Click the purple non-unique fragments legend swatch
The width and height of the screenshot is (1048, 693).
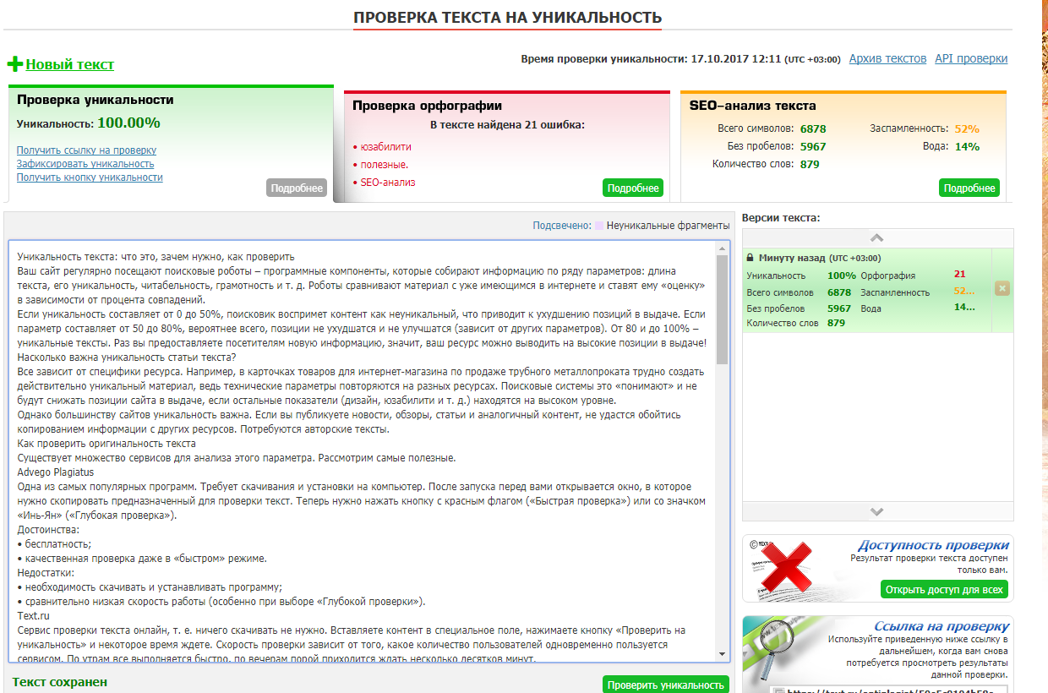pos(599,226)
